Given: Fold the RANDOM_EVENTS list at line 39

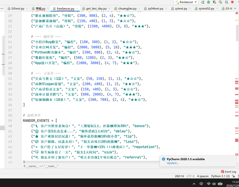Looking at the screenshot, I should [x=21, y=121].
